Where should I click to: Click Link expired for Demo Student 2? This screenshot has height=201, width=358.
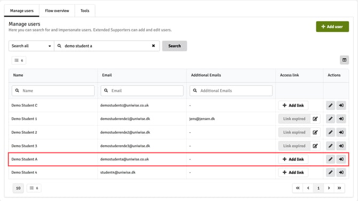pos(294,132)
